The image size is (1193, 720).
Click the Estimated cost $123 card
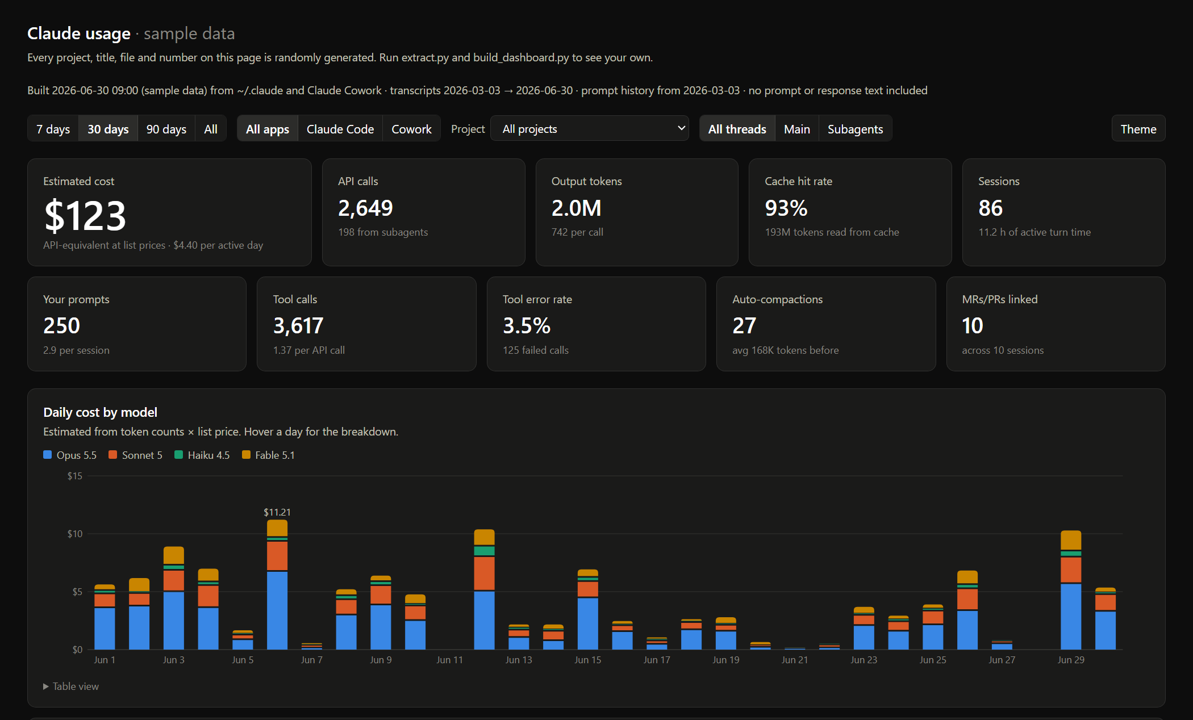(169, 212)
